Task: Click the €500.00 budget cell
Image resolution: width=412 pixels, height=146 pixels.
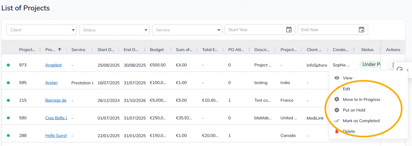Action: (x=158, y=65)
